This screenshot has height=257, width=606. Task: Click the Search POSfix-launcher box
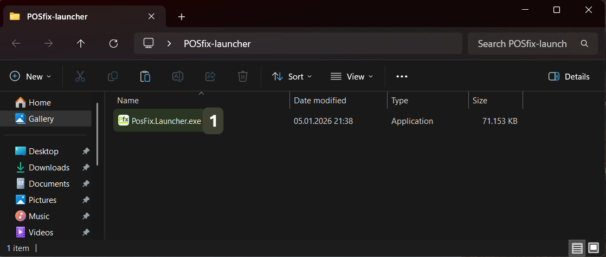pos(523,44)
